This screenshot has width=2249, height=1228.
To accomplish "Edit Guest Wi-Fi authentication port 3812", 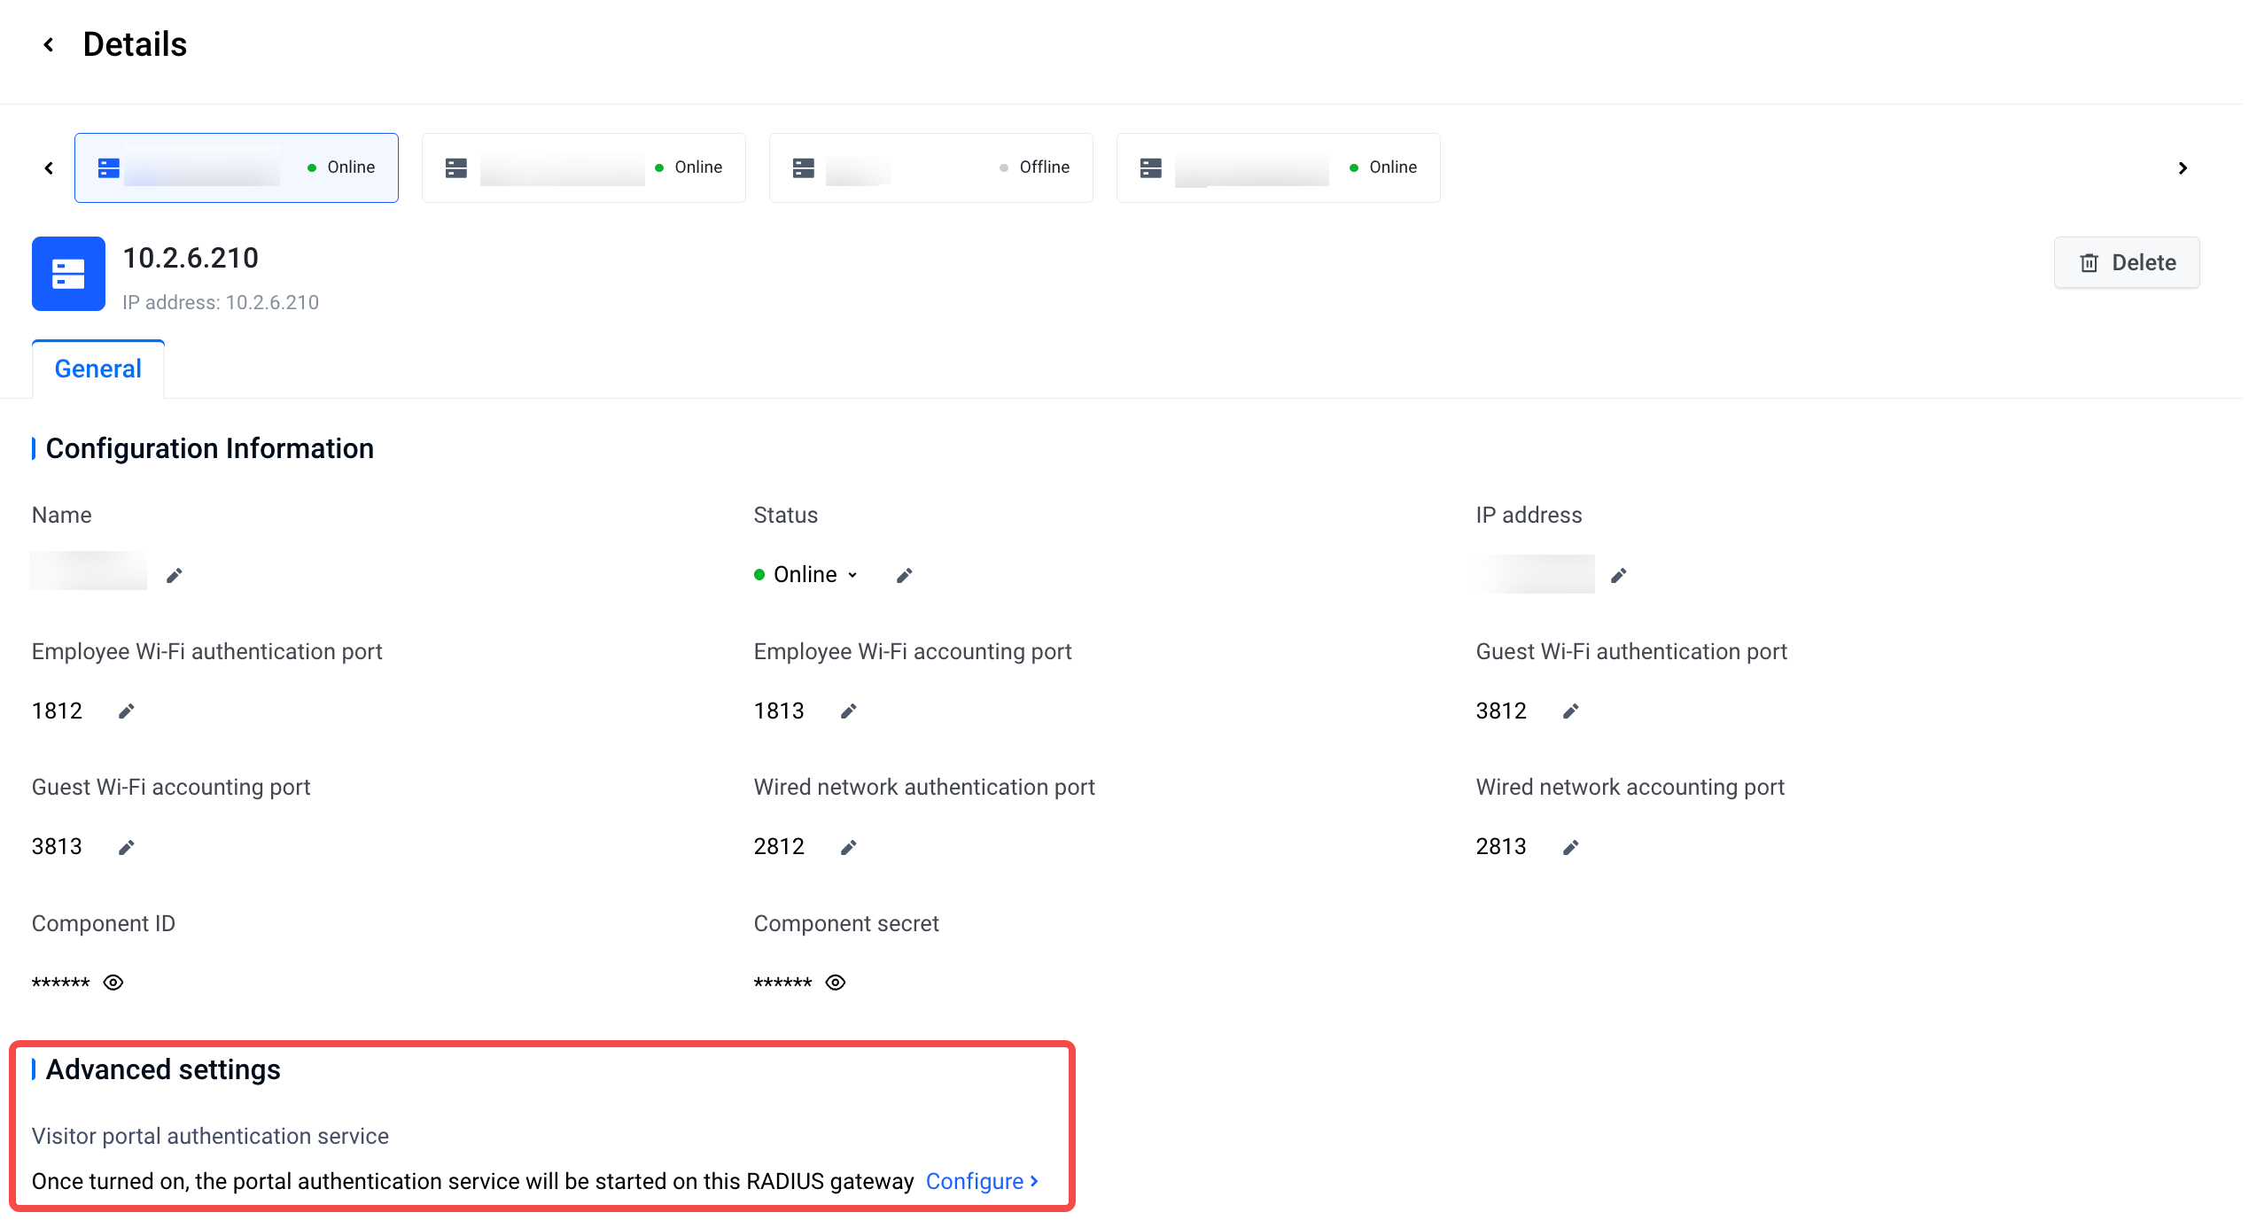I will (x=1570, y=711).
